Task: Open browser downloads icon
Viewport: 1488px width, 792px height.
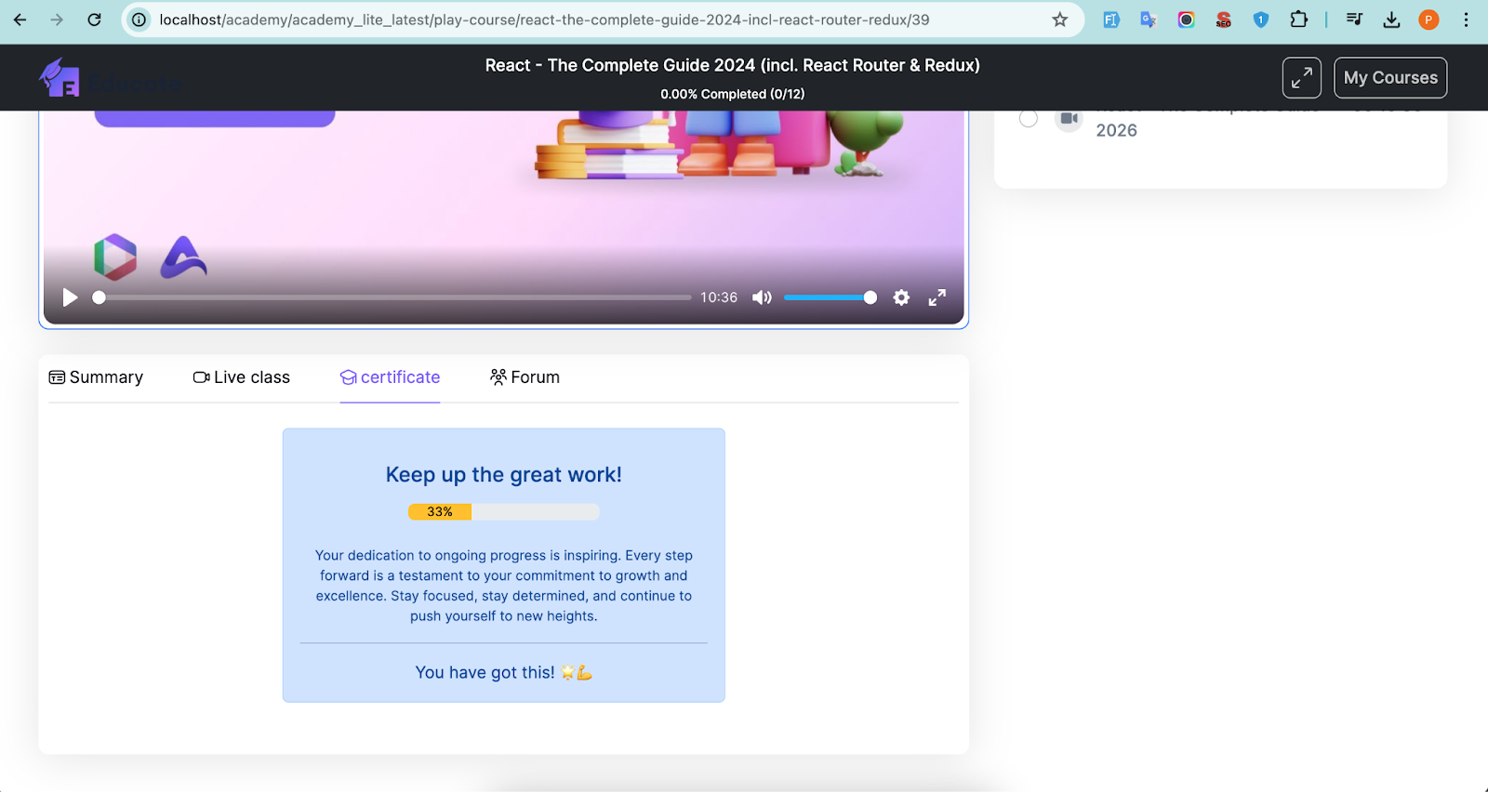Action: click(x=1391, y=20)
